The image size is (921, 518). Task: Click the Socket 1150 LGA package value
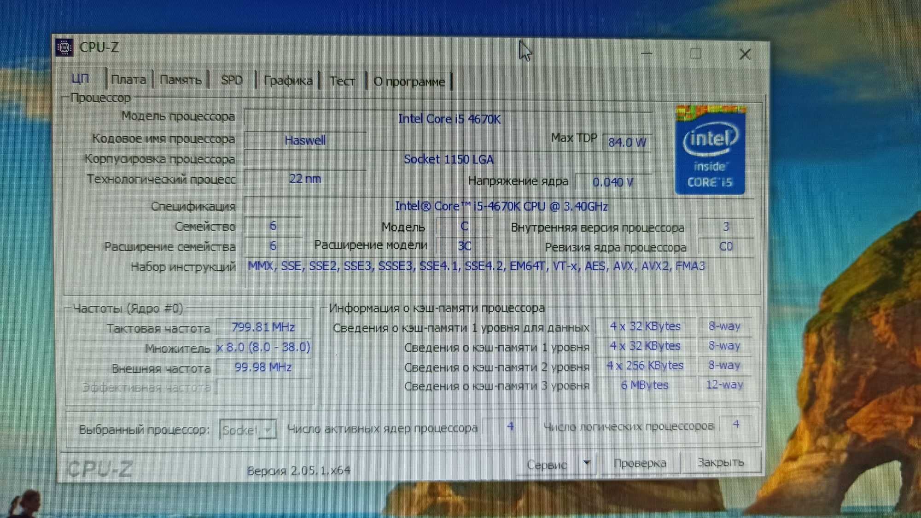448,159
